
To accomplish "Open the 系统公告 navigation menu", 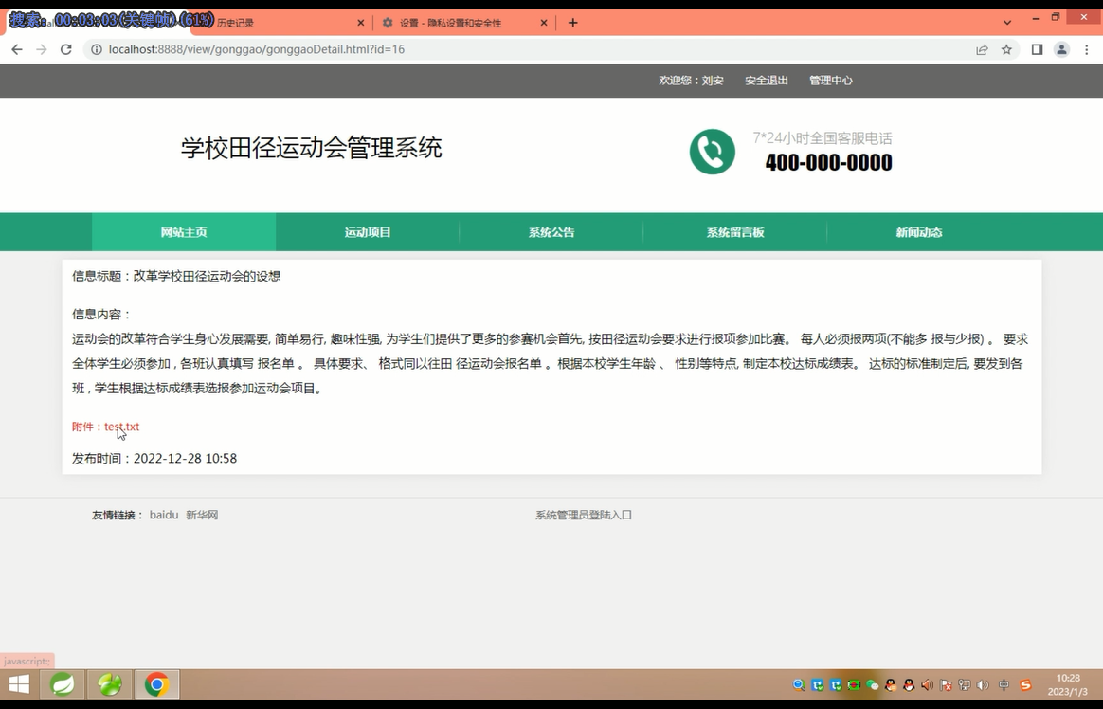I will click(x=551, y=231).
